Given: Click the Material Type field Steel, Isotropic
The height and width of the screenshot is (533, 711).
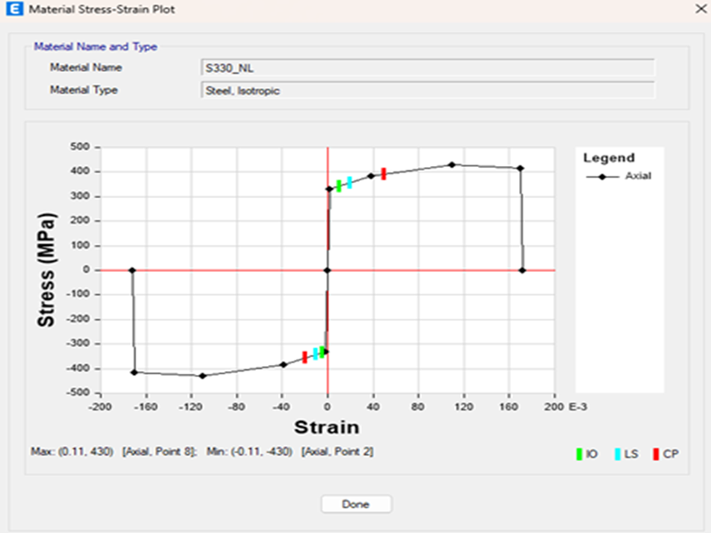Looking at the screenshot, I should (428, 90).
